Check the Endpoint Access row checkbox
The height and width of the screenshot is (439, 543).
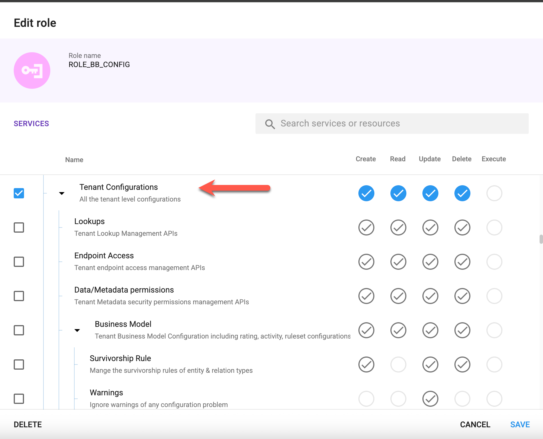click(19, 262)
